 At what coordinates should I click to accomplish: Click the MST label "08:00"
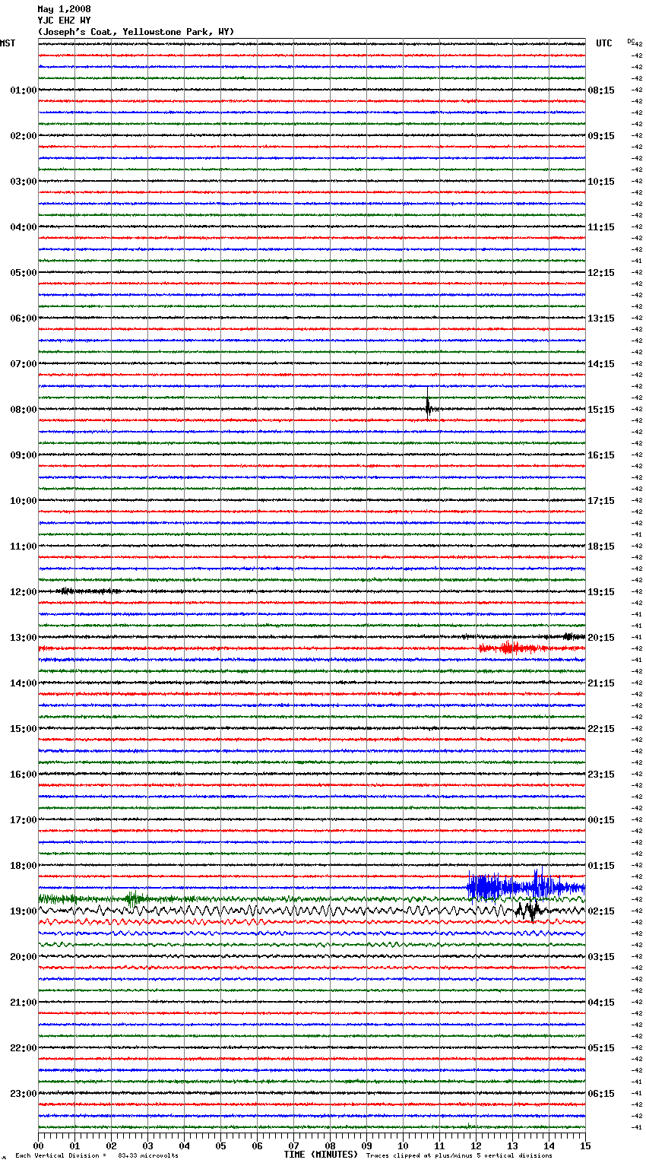point(24,410)
